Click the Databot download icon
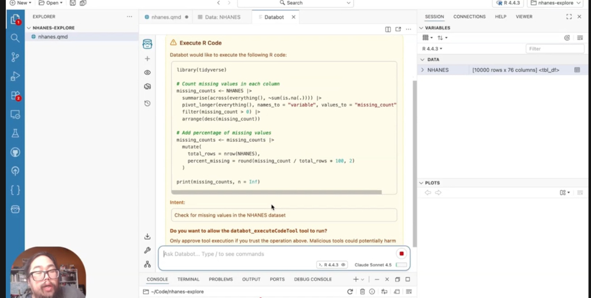 [147, 236]
